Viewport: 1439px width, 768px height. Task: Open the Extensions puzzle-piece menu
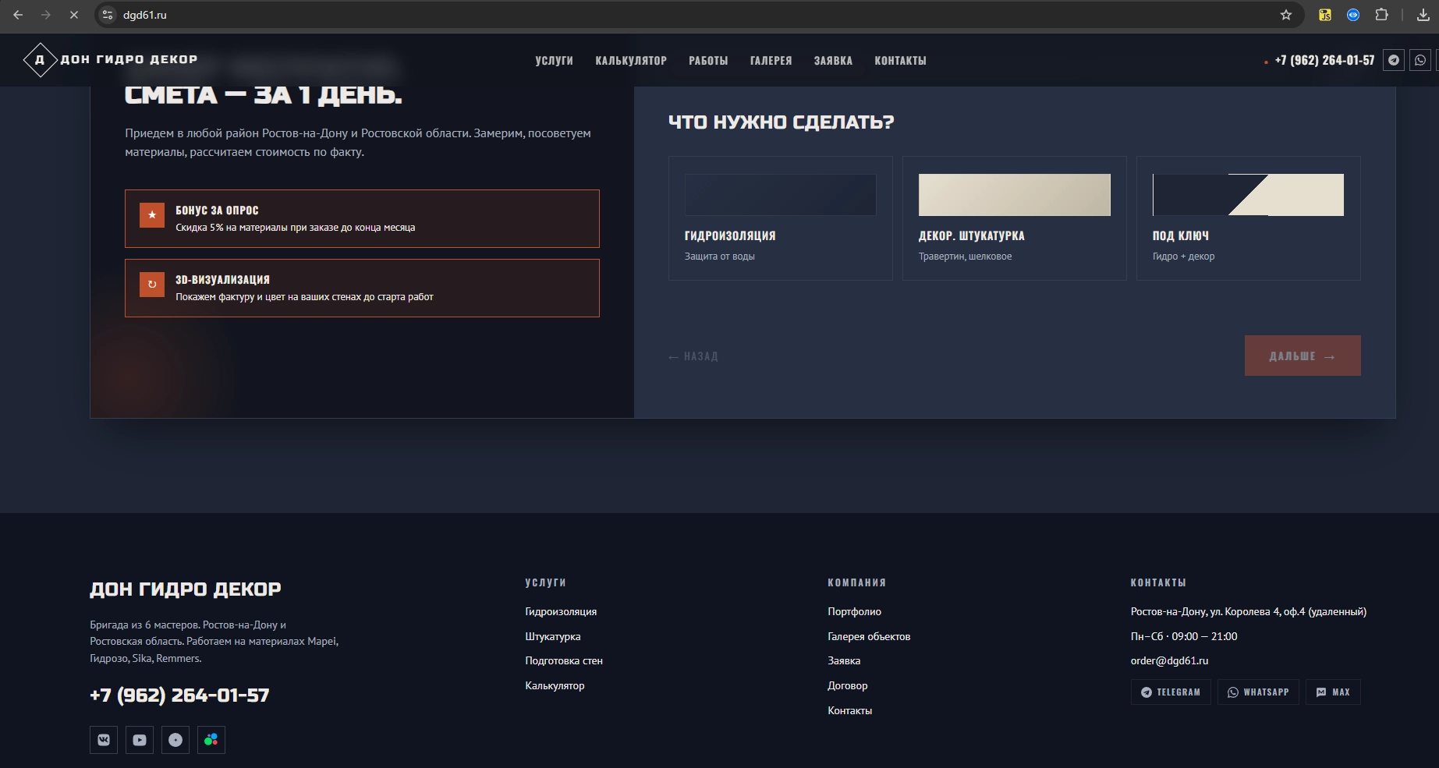1381,15
